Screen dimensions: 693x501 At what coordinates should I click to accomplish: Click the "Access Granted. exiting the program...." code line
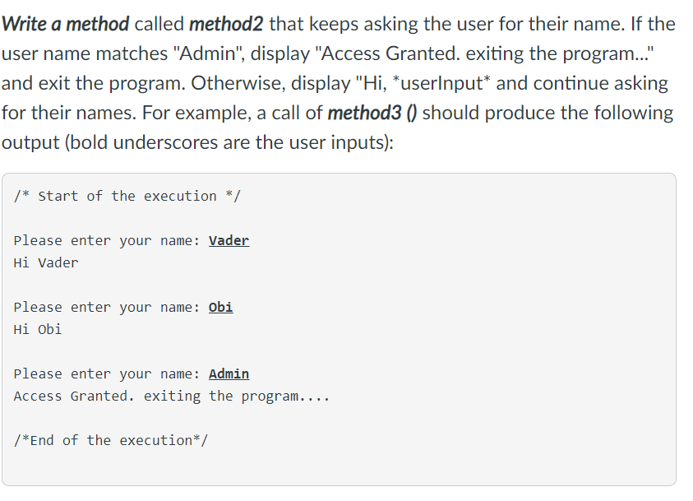pyautogui.click(x=171, y=397)
